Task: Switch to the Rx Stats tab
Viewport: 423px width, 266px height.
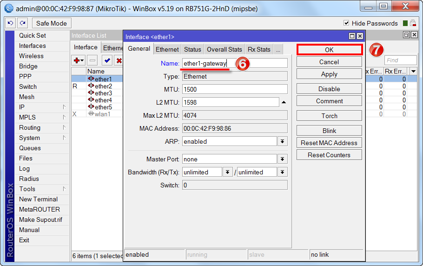Action: point(259,49)
